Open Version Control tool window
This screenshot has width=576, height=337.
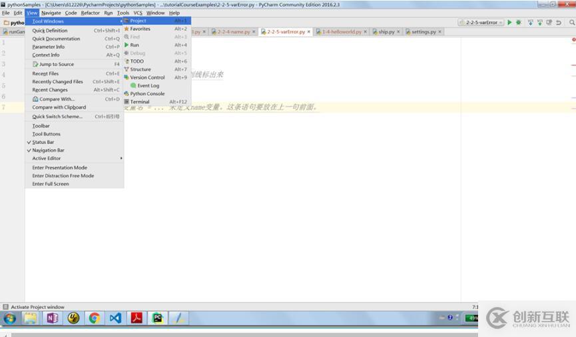coord(157,77)
